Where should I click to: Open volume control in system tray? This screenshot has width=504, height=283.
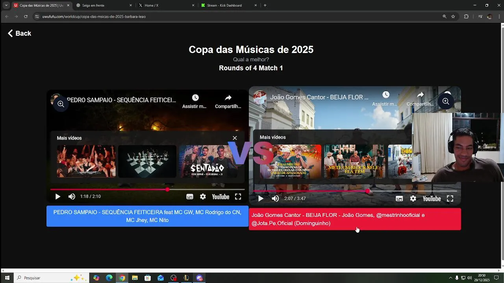(x=469, y=278)
